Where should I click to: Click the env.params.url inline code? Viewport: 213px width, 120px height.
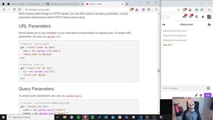point(51,37)
